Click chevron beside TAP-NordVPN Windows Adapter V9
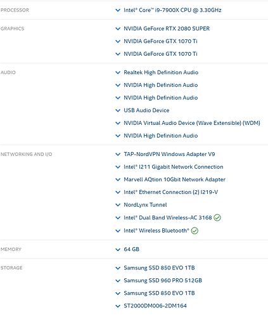268x317 pixels. click(x=118, y=154)
